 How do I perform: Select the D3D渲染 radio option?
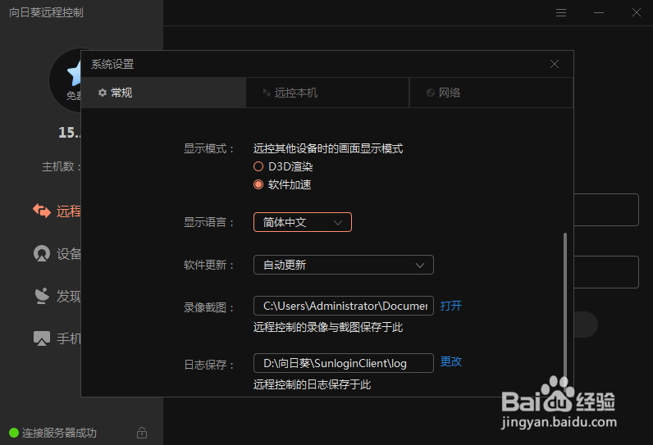click(258, 166)
